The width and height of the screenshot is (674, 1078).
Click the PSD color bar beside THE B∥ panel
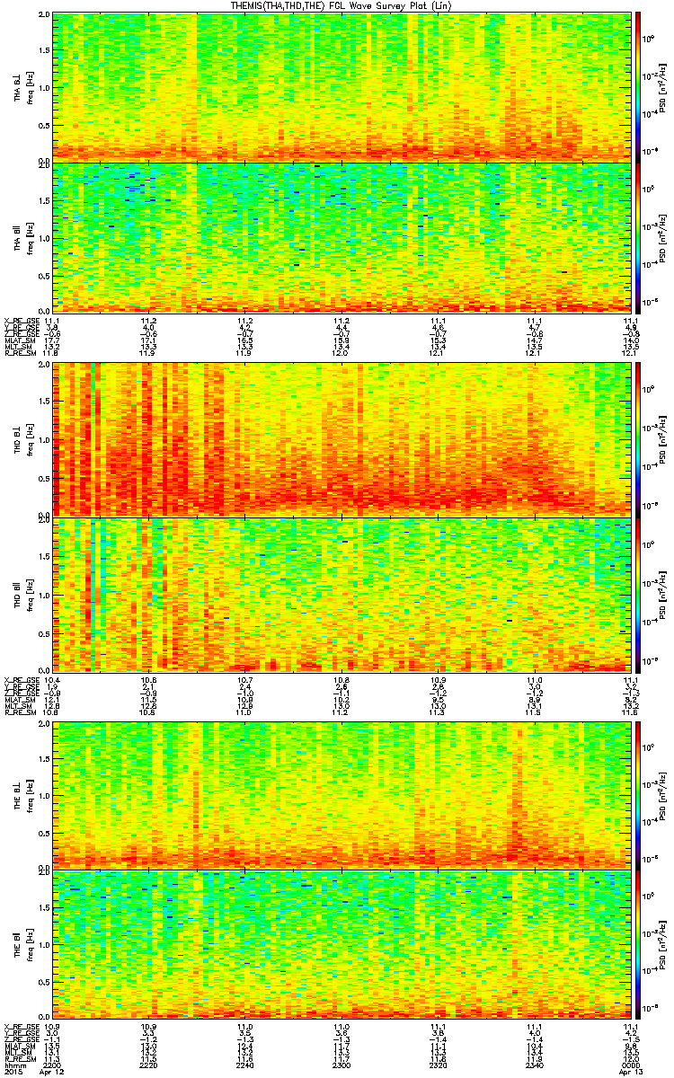639,946
